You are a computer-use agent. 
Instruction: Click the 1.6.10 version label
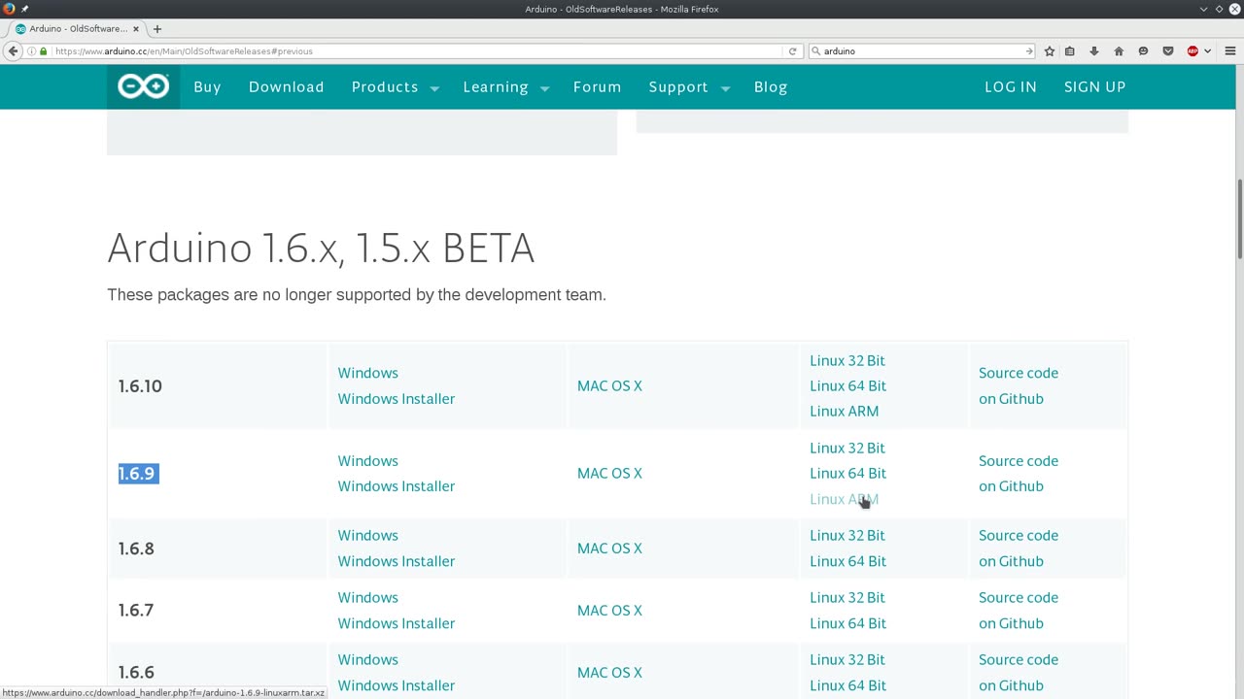click(x=140, y=386)
